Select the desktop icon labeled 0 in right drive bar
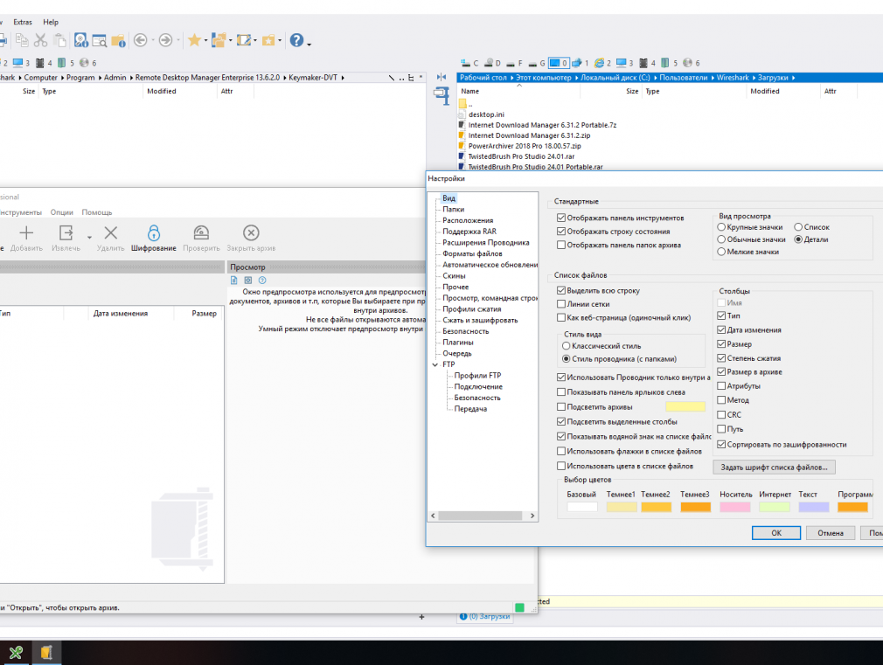Screen dimensions: 883x665 point(559,63)
